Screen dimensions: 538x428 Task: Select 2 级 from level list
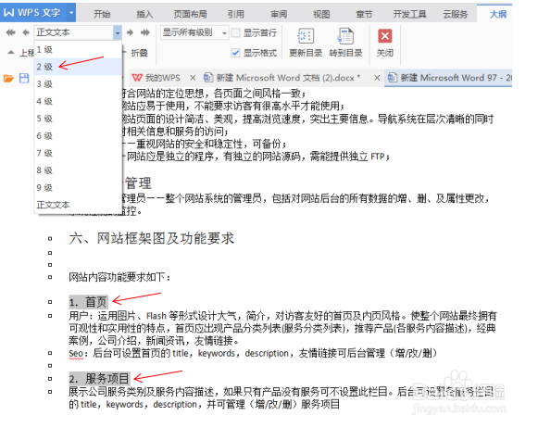tap(78, 67)
